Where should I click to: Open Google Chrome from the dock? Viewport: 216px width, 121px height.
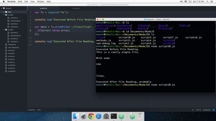click(91, 116)
